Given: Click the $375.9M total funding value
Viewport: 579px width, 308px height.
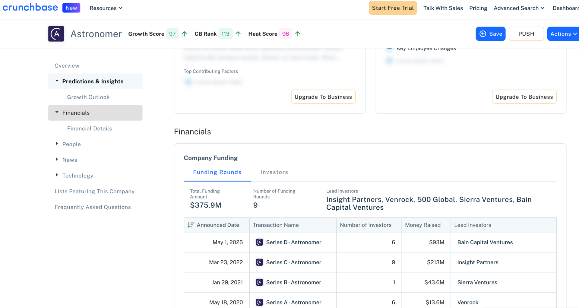Looking at the screenshot, I should (206, 205).
